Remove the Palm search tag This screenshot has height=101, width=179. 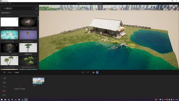click(11, 8)
